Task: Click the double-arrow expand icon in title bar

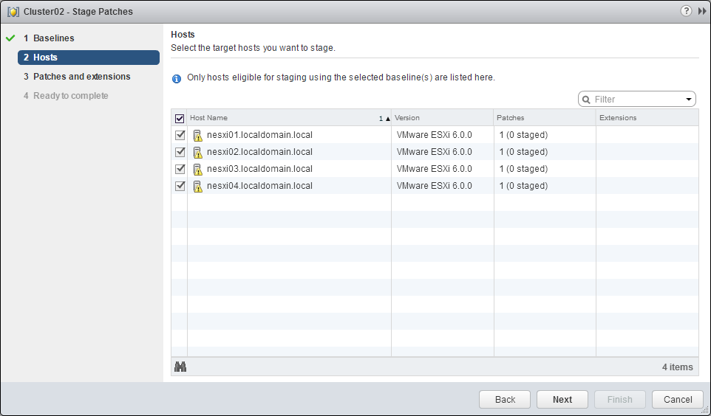Action: click(x=701, y=11)
